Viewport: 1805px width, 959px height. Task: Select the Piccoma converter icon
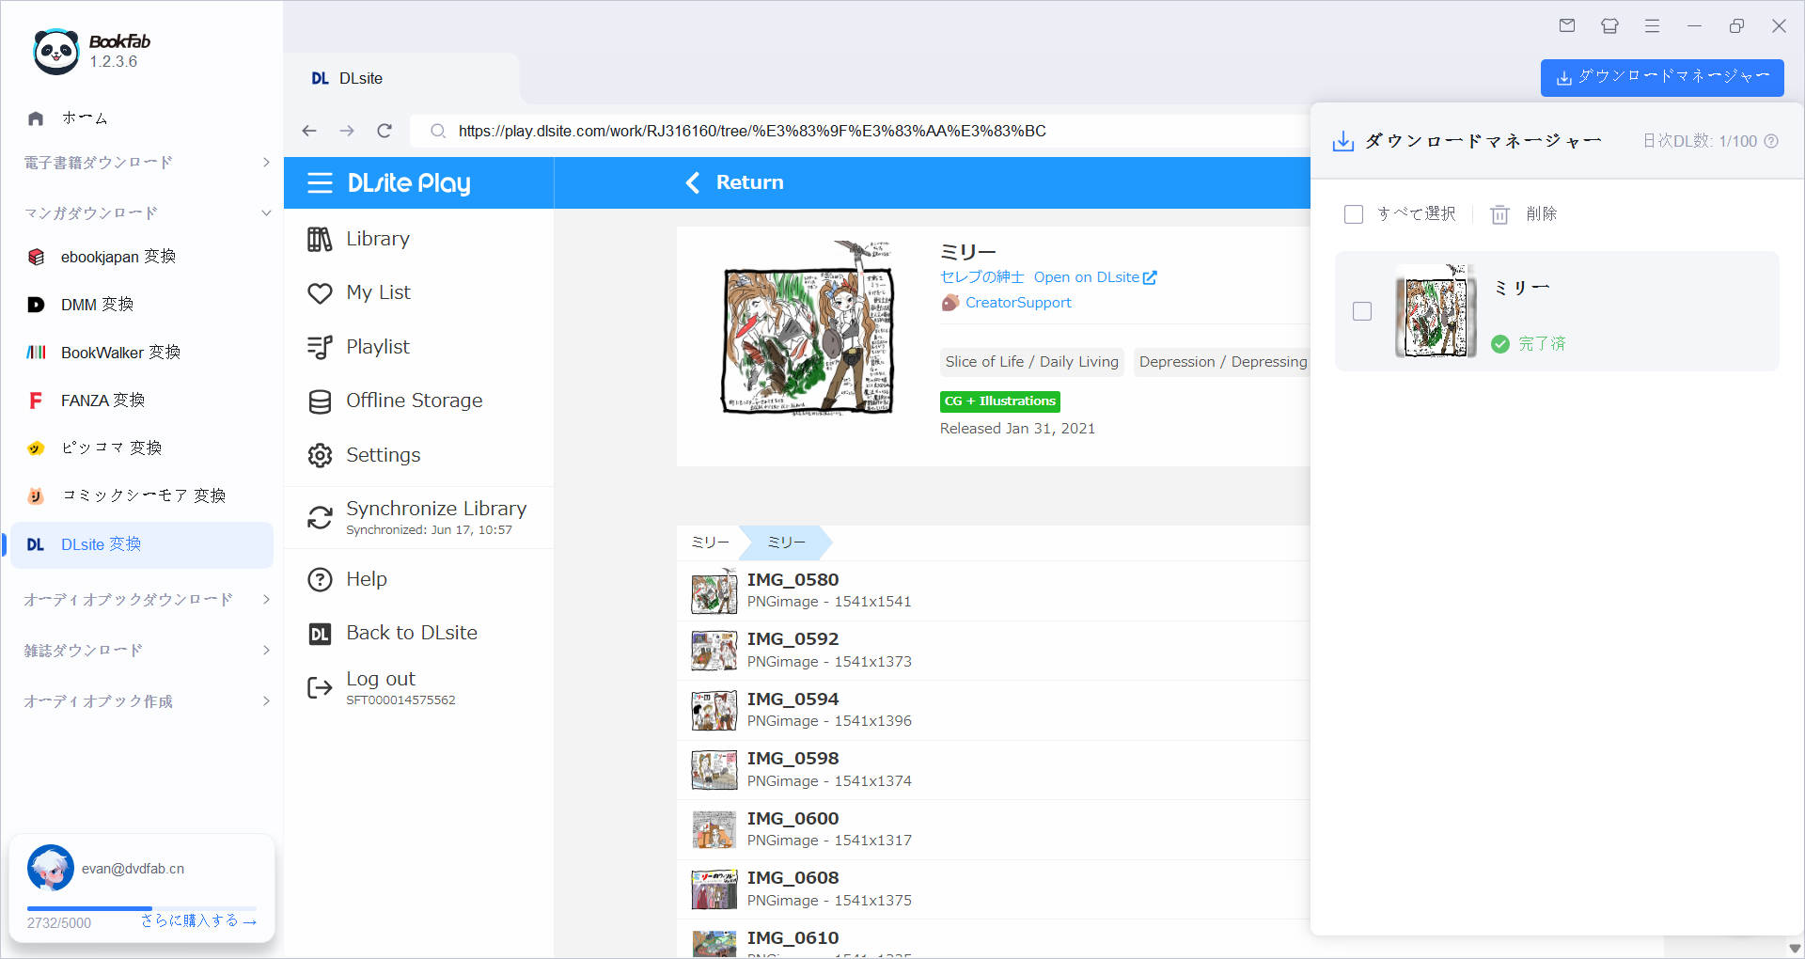coord(36,448)
